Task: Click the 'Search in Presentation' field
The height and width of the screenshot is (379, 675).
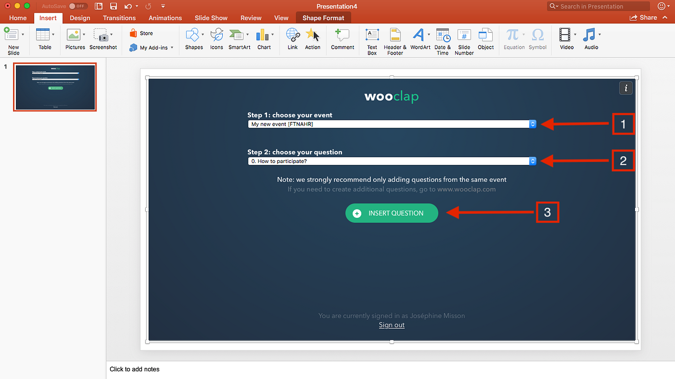Action: pos(598,6)
